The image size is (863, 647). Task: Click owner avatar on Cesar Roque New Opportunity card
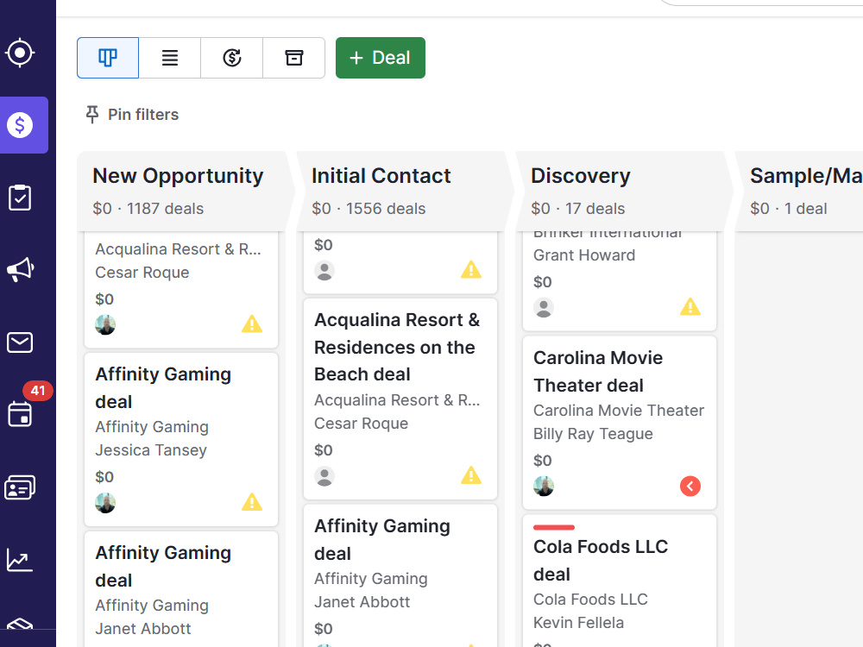(x=105, y=324)
